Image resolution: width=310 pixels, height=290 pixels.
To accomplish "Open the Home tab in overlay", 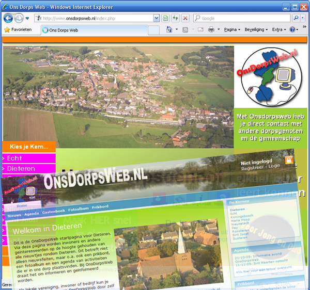I will (x=22, y=206).
